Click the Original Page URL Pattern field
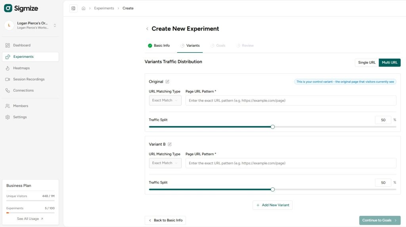The width and height of the screenshot is (406, 227). [291, 101]
